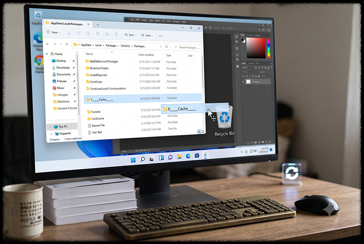
Task: Toggle visibility eye of the Photoshop layer
Action: point(243,82)
